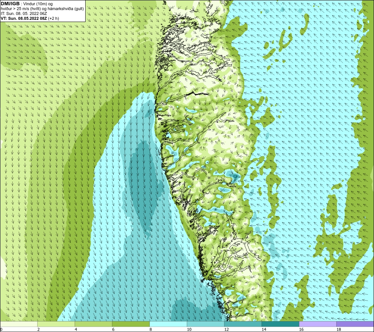374x332 pixels.
Task: Click the 14–16 m/s dark teal swatch
Action: [280, 324]
